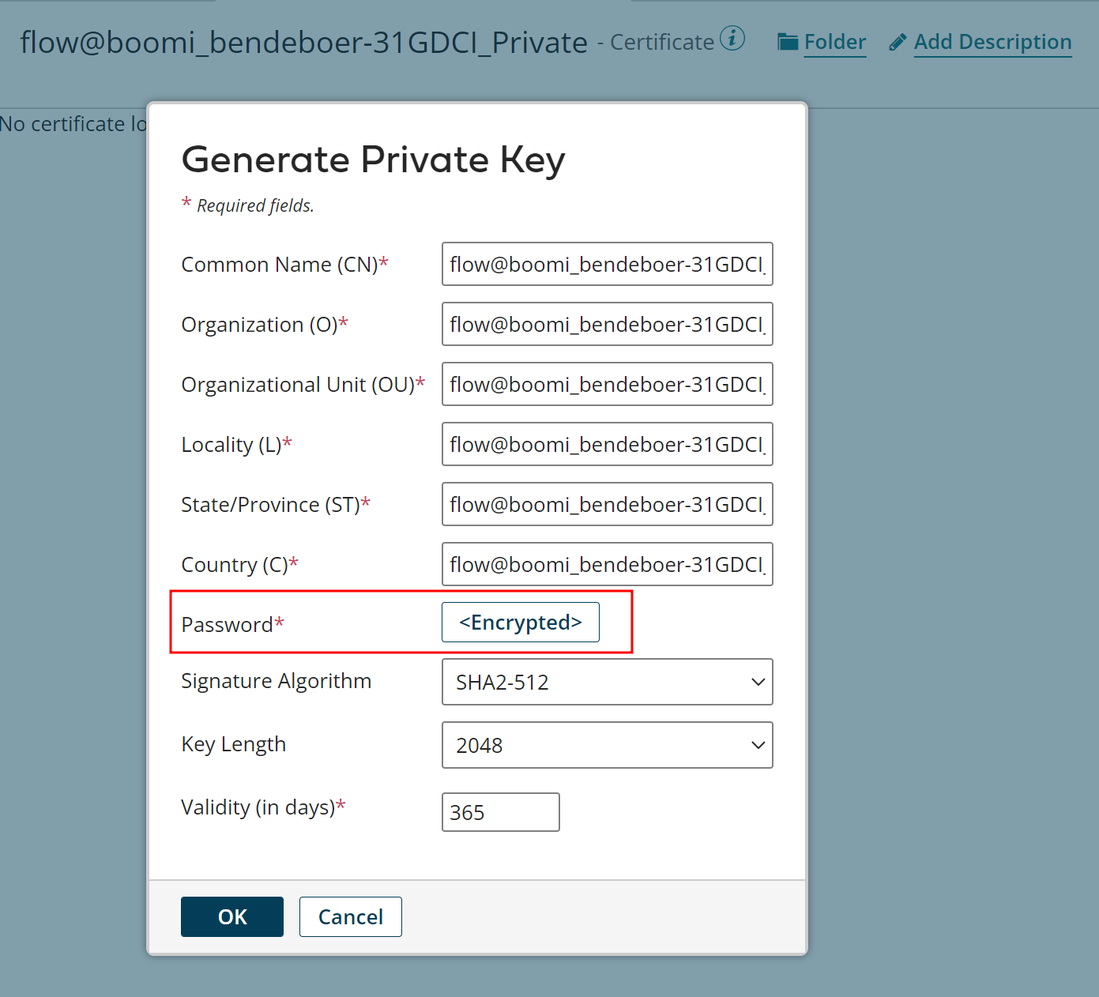Click the pencil icon beside Add Description

(897, 43)
